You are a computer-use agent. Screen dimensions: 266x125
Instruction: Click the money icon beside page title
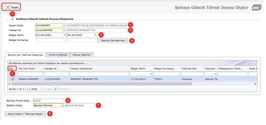coord(256,7)
